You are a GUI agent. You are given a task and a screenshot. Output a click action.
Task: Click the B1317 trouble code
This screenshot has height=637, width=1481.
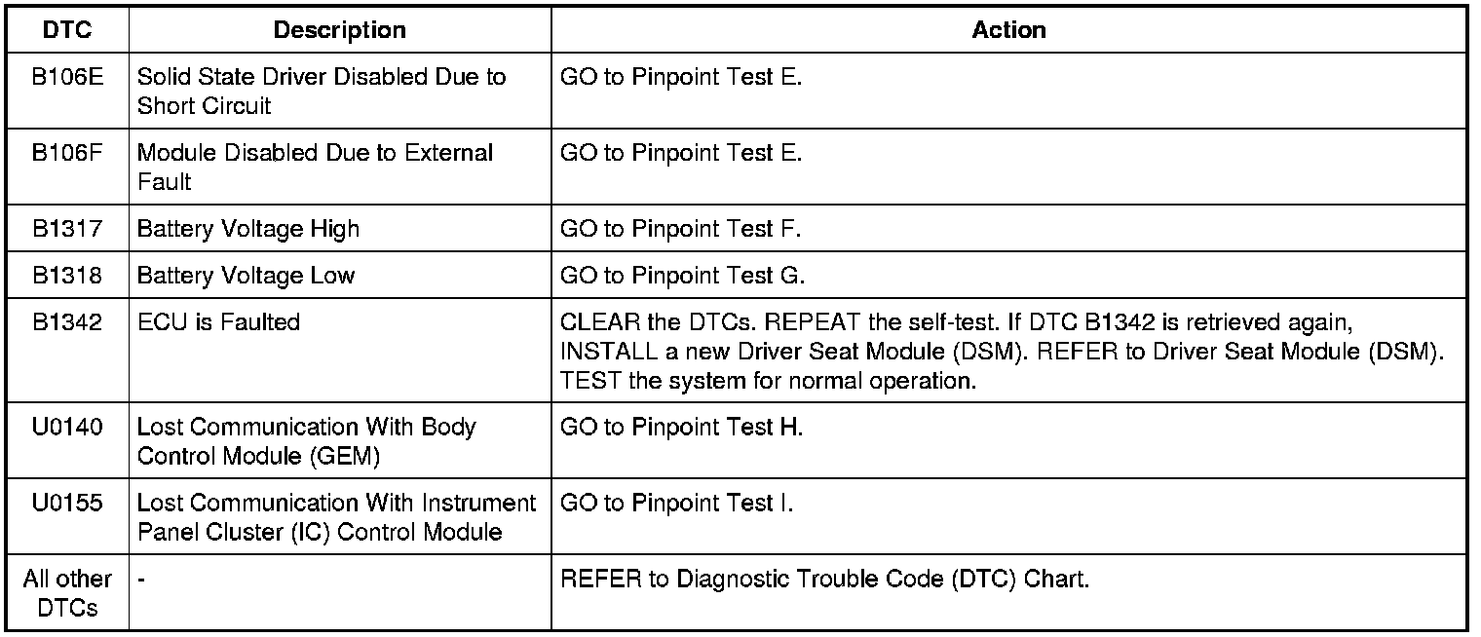(67, 230)
